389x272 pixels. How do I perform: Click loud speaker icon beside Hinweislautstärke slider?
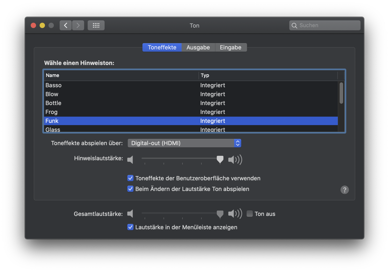[235, 159]
